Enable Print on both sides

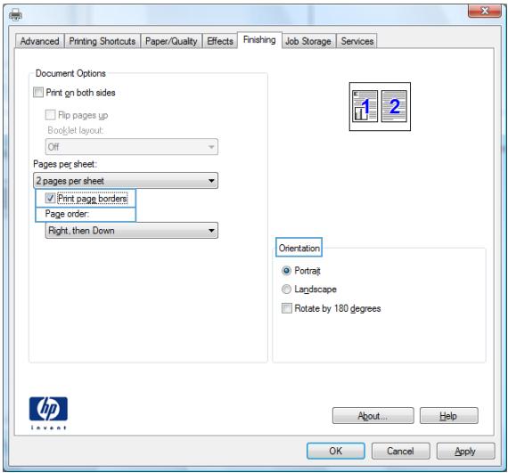(38, 93)
